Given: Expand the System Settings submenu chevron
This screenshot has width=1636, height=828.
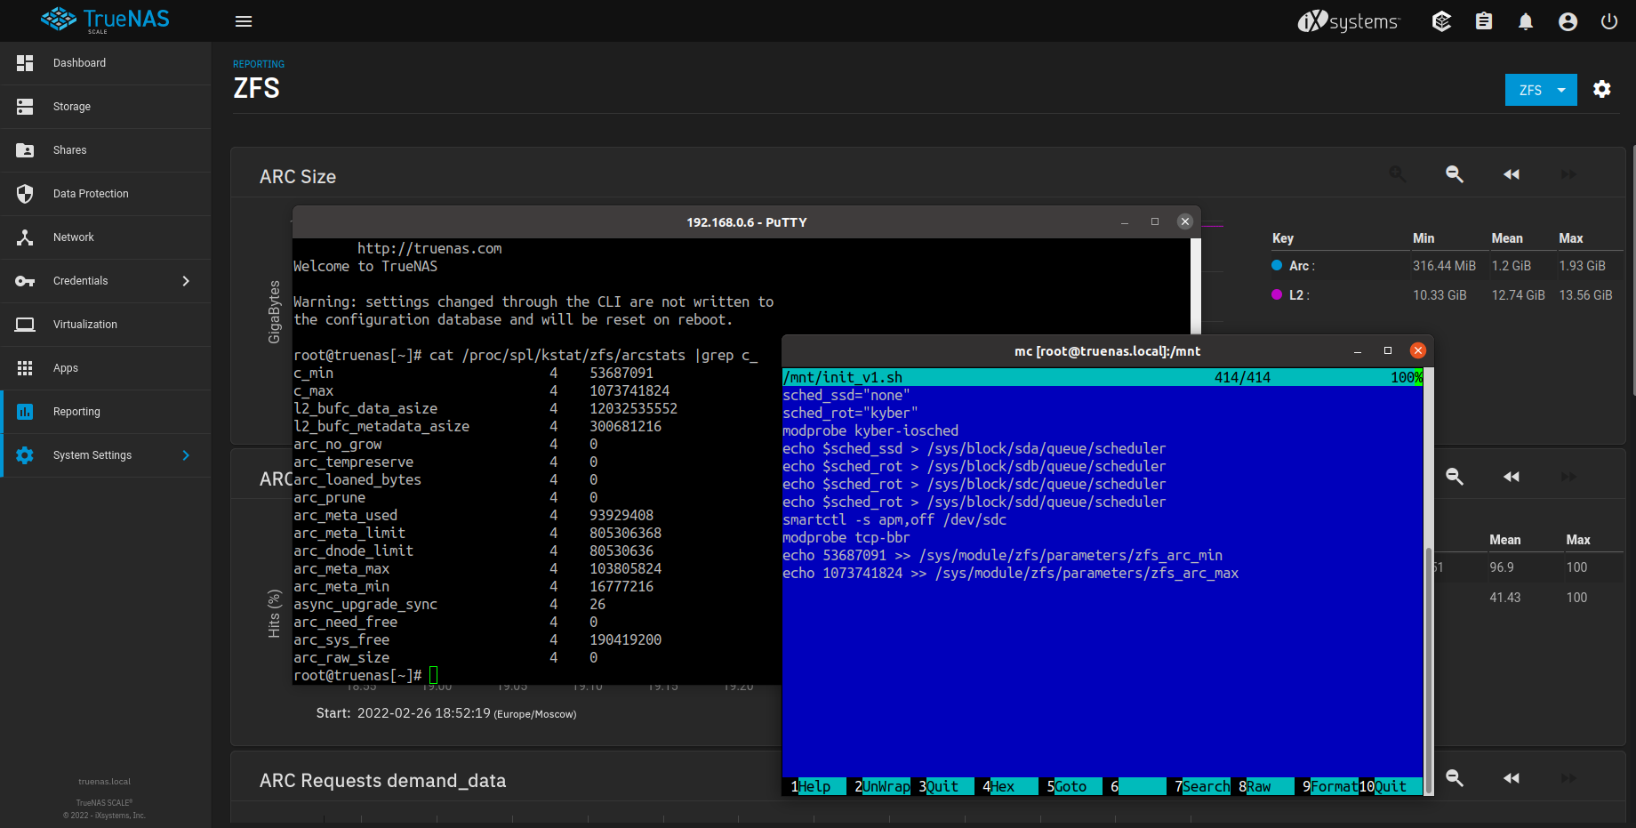Looking at the screenshot, I should [x=186, y=455].
